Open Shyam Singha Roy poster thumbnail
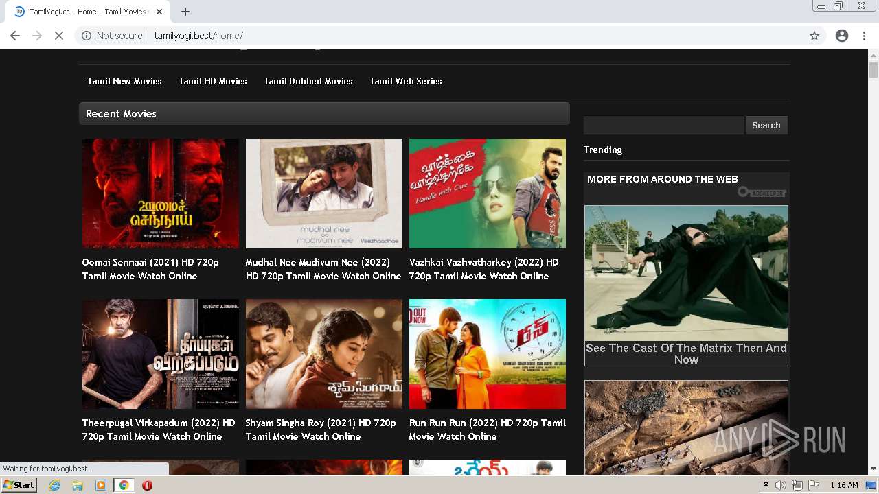Image resolution: width=879 pixels, height=494 pixels. pyautogui.click(x=324, y=354)
